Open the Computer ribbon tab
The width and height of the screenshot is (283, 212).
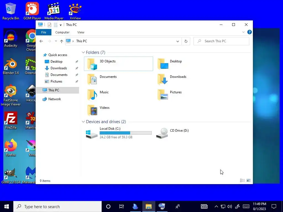tap(62, 32)
